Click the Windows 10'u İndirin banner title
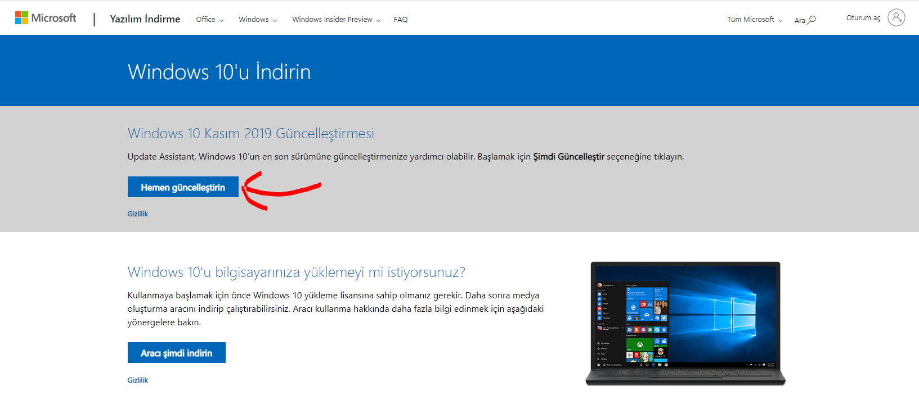The width and height of the screenshot is (919, 418). 219,72
